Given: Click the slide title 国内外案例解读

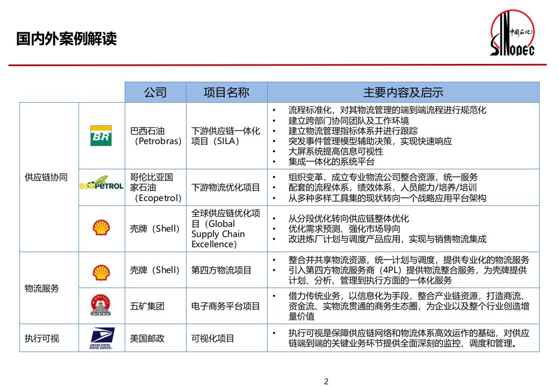Looking at the screenshot, I should point(66,39).
